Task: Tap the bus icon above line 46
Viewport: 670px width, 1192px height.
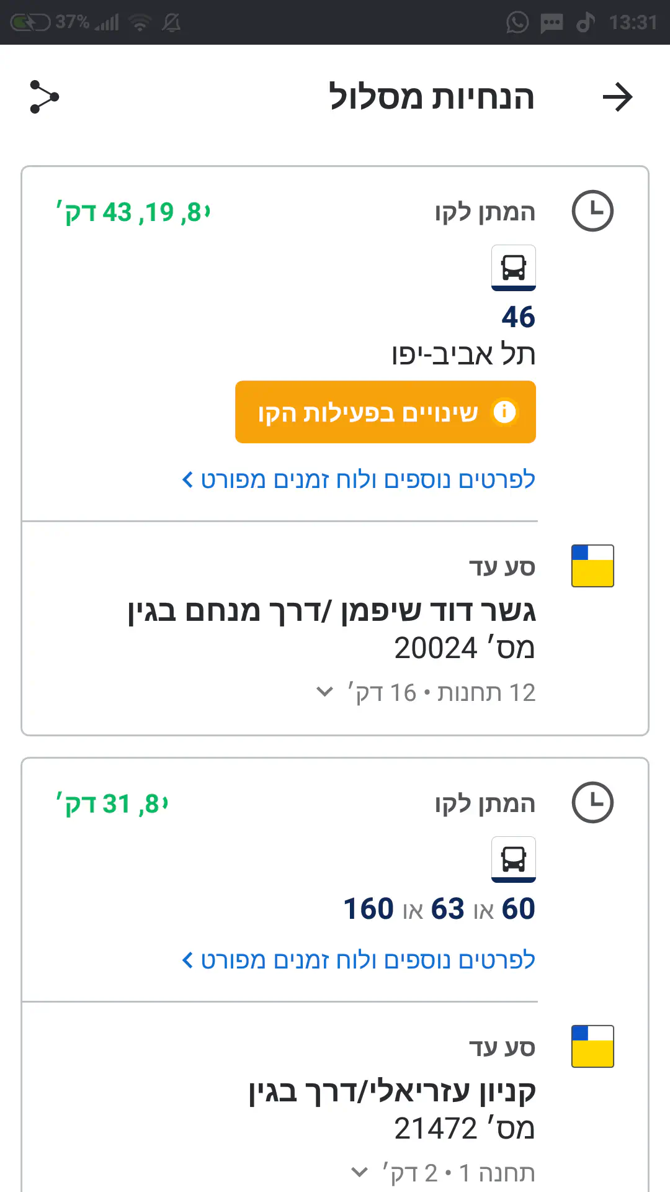Action: click(513, 268)
